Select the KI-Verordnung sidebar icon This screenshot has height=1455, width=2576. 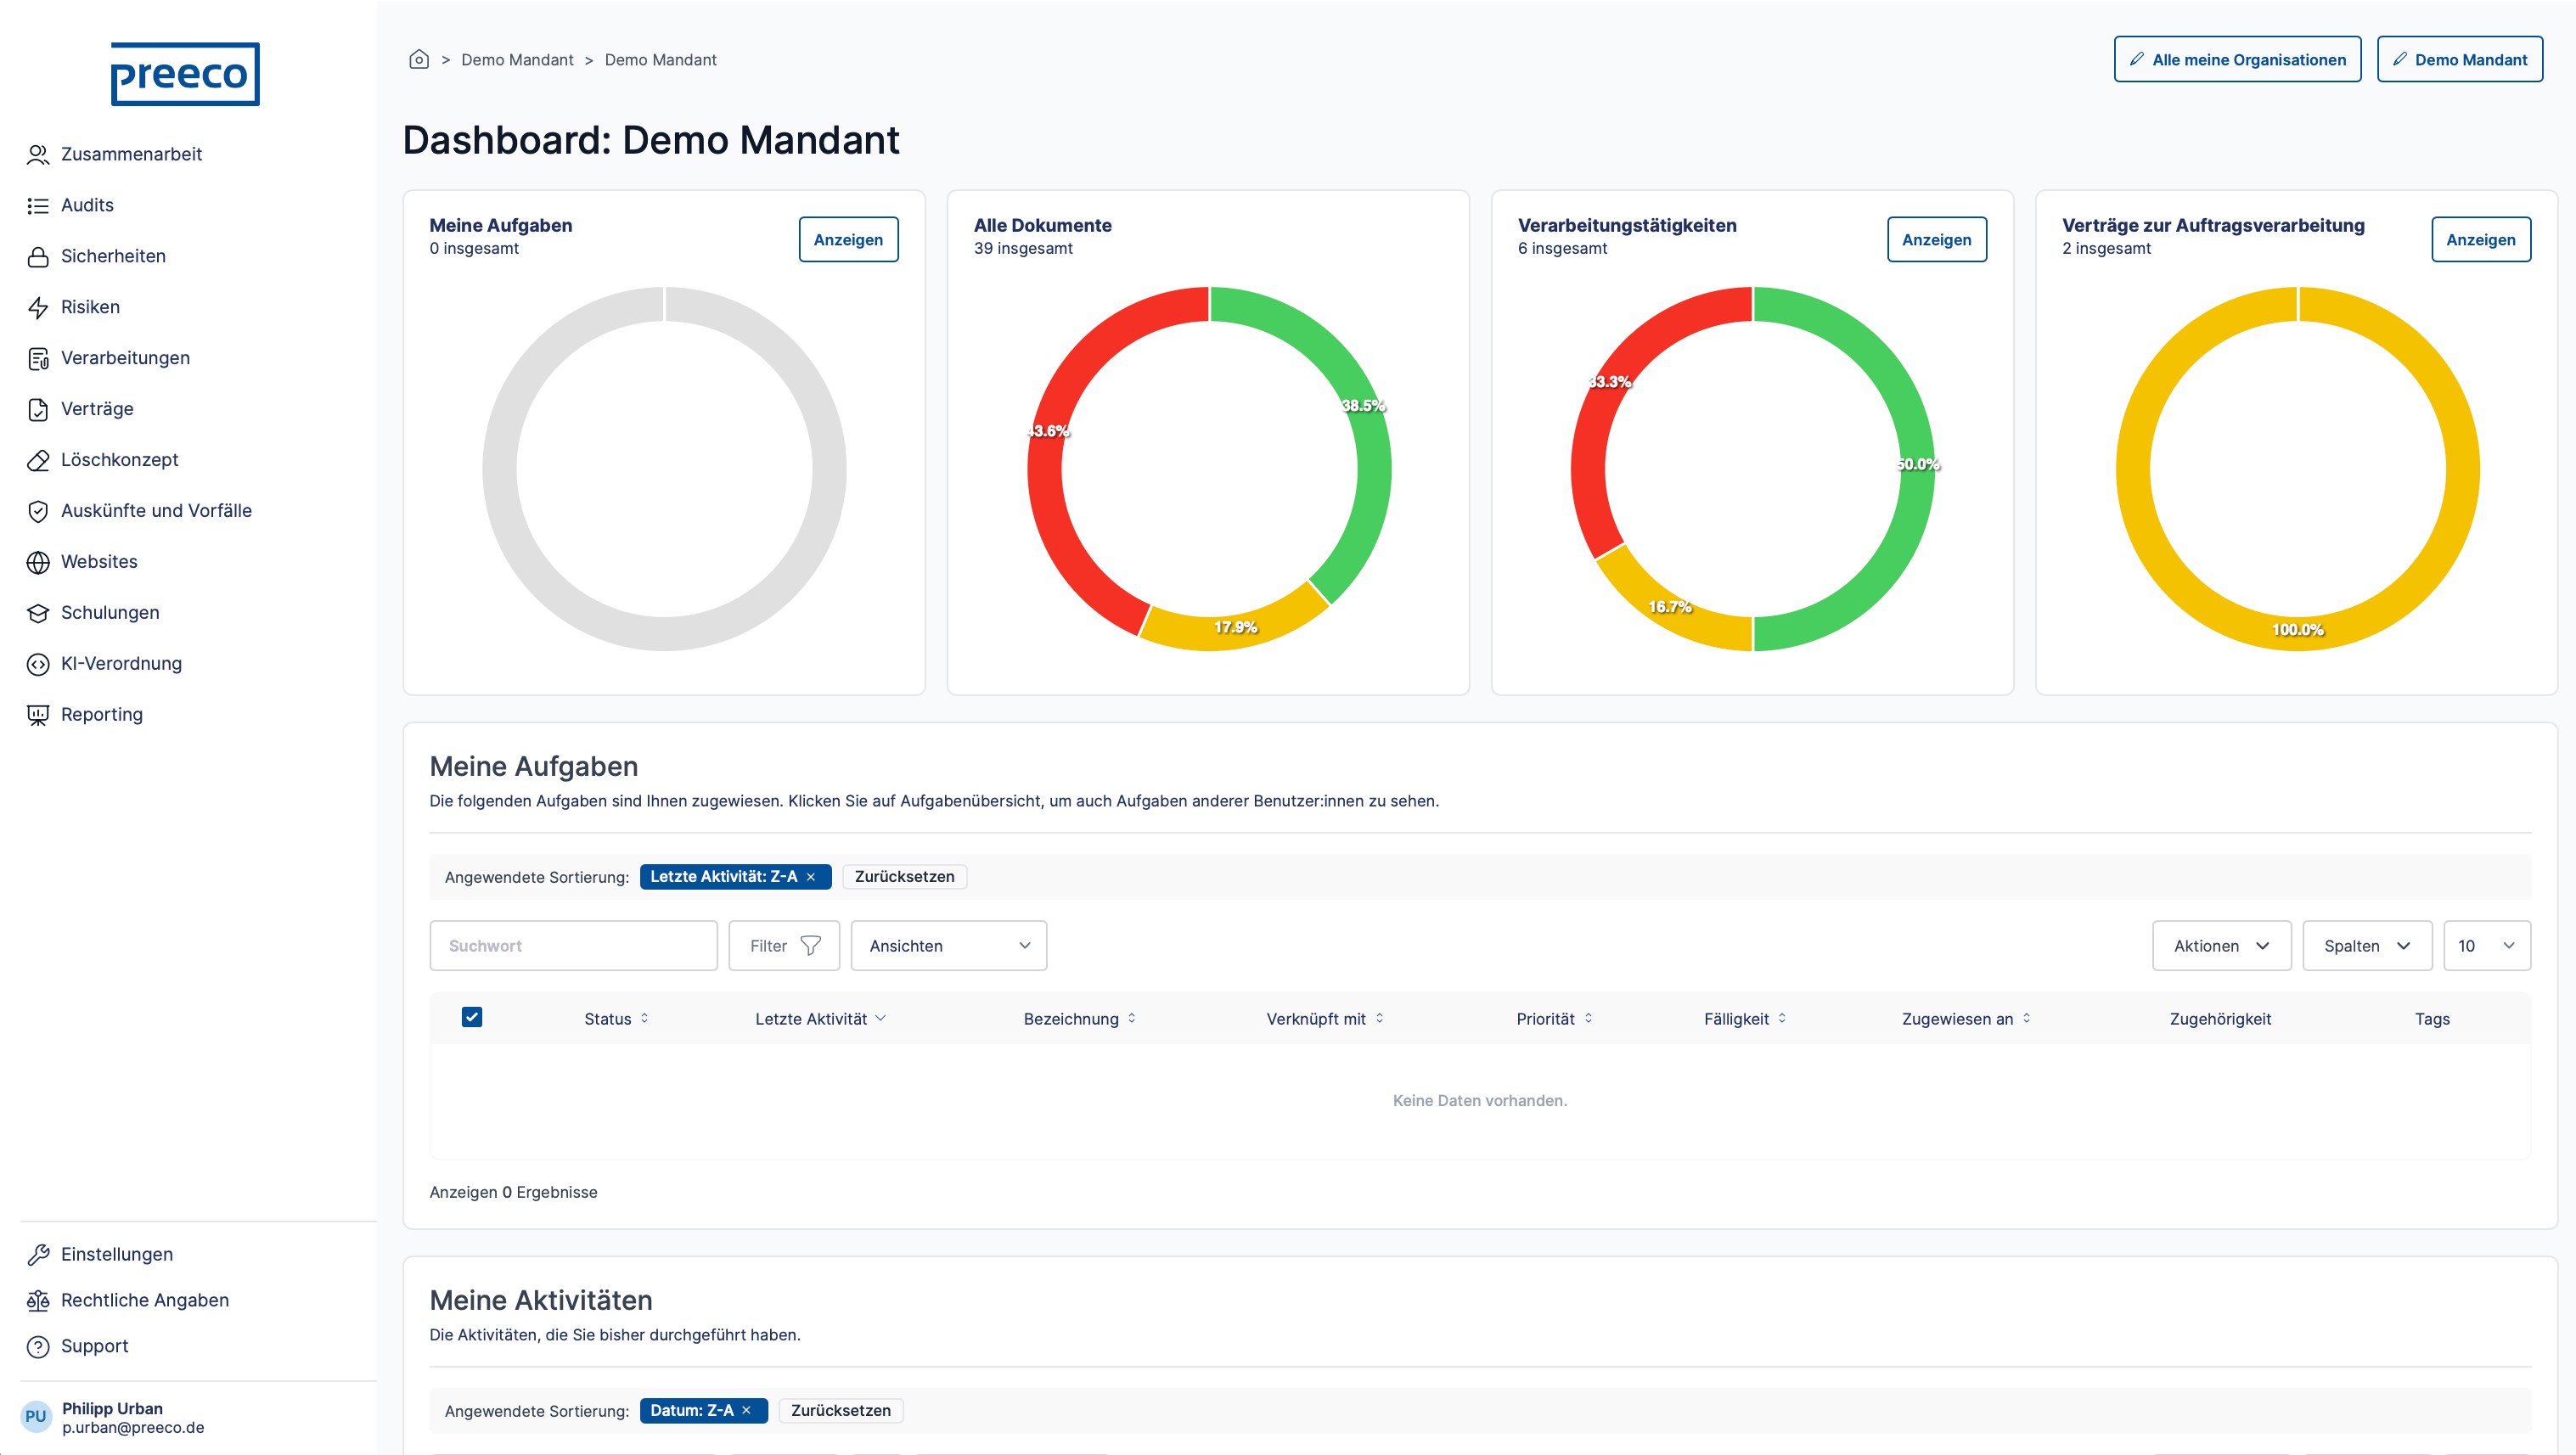(38, 663)
